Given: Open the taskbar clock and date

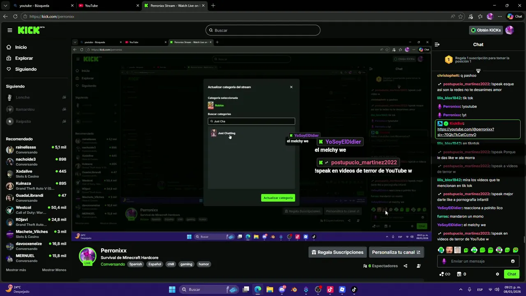Looking at the screenshot, I should point(511,289).
